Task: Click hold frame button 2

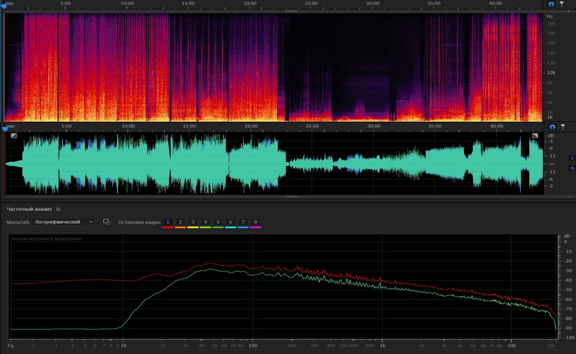Action: [x=180, y=222]
